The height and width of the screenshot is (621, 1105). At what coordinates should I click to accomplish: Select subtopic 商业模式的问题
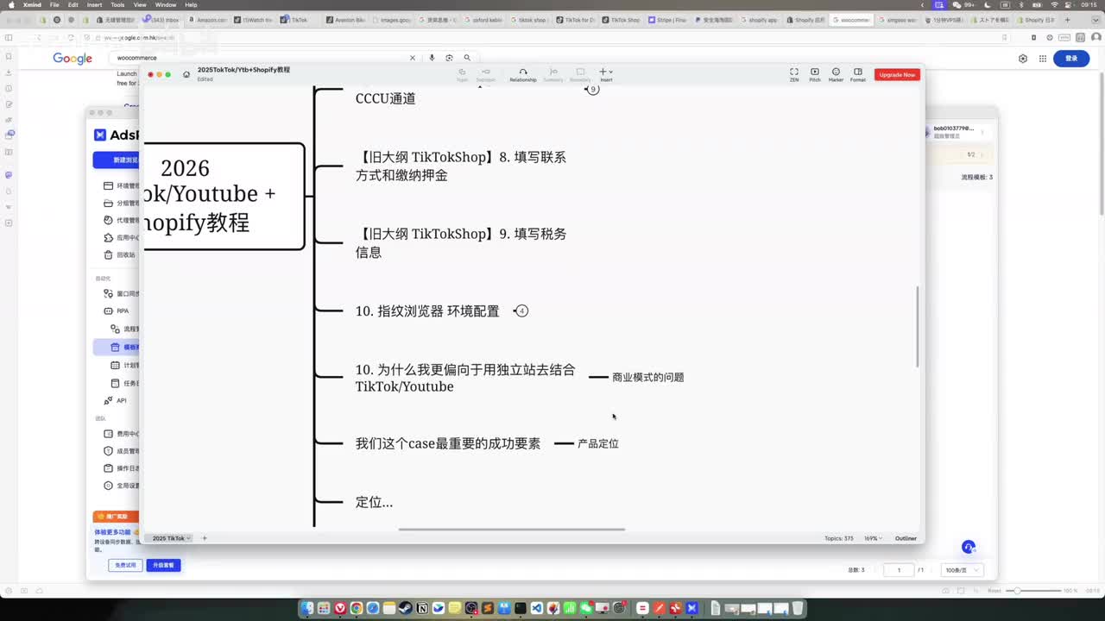tap(648, 377)
